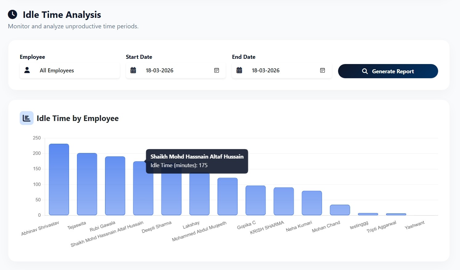Open the End Date calendar picker on the right
Screen dimensions: 460x270
tap(322, 70)
